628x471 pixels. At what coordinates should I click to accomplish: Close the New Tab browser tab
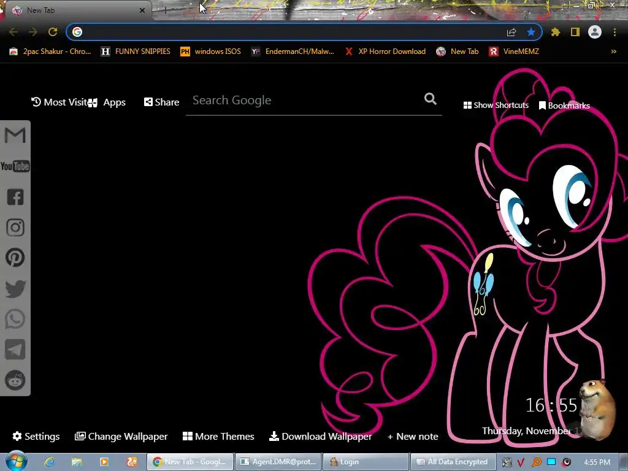(142, 10)
